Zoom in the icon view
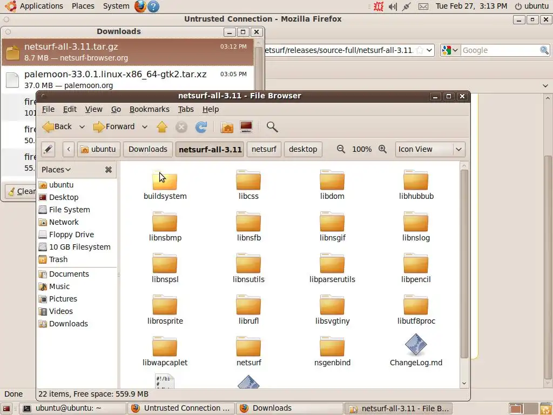Image resolution: width=553 pixels, height=415 pixels. 383,149
